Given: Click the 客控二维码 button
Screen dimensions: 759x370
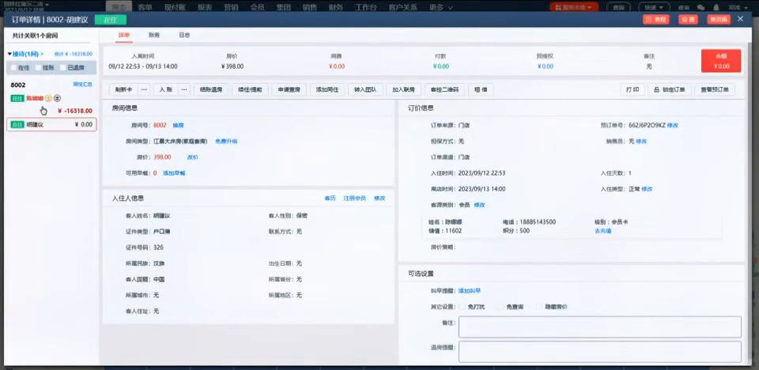Looking at the screenshot, I should tap(444, 89).
